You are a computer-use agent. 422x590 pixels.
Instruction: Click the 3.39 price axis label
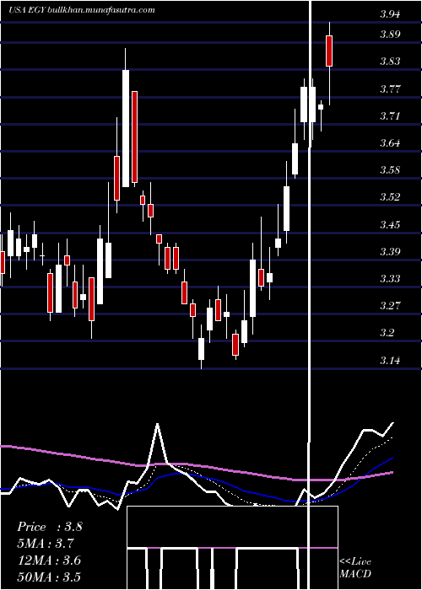(x=390, y=251)
